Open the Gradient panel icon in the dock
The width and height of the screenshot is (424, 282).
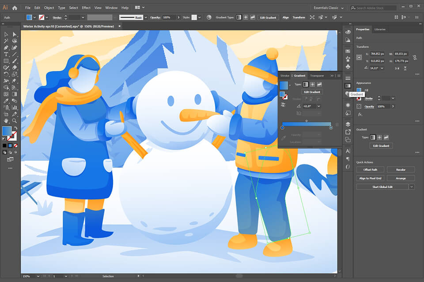[348, 85]
